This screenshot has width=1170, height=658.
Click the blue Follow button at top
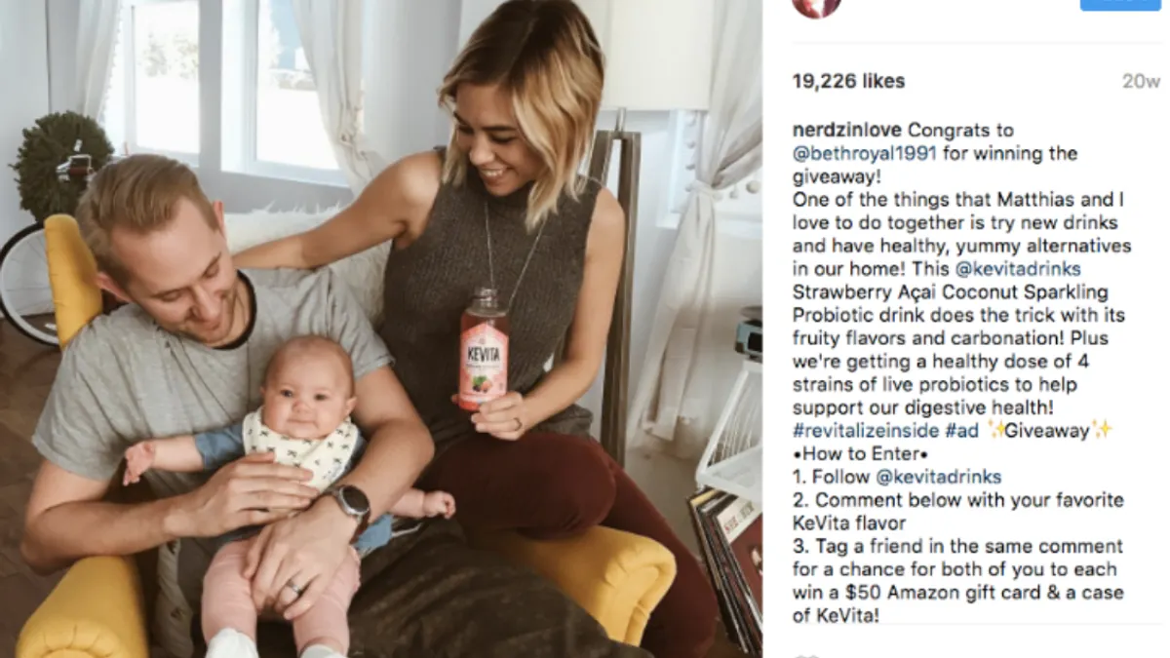pos(1119,4)
